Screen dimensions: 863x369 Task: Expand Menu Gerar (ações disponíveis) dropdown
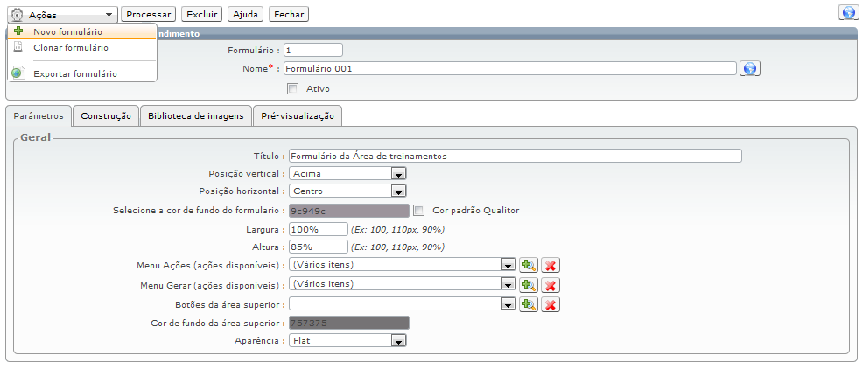coord(402,284)
